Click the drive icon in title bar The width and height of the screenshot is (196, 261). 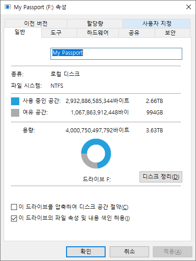coord(8,7)
